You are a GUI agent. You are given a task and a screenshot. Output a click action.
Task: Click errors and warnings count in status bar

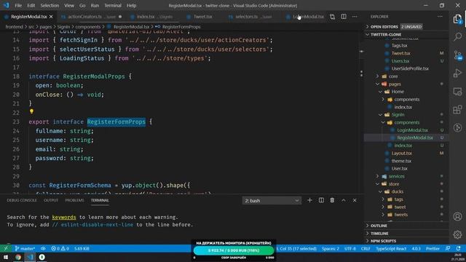pos(60,249)
